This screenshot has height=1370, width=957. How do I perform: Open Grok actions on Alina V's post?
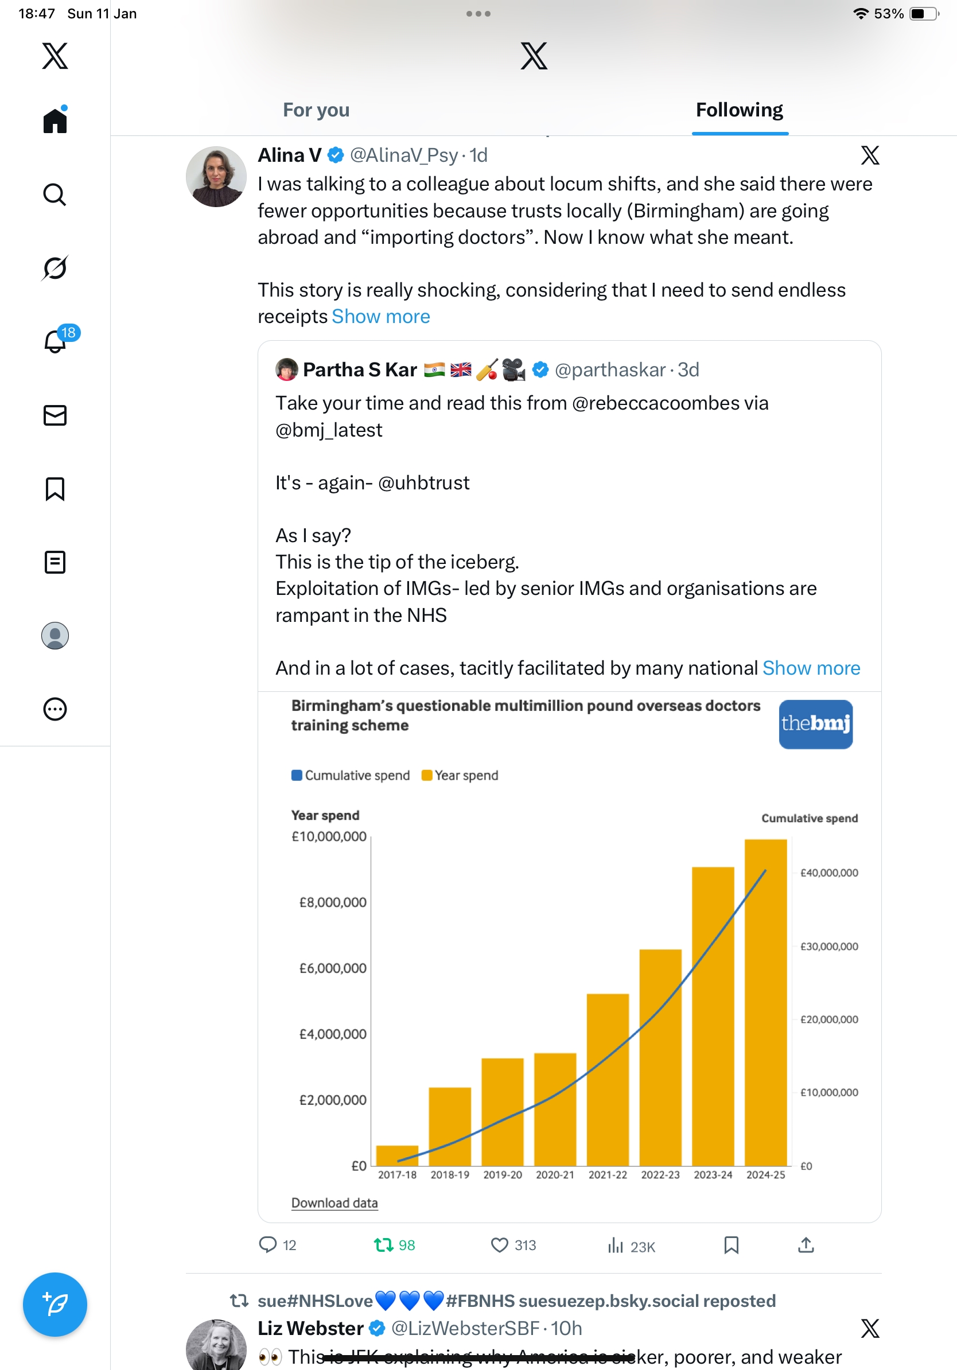(x=870, y=155)
